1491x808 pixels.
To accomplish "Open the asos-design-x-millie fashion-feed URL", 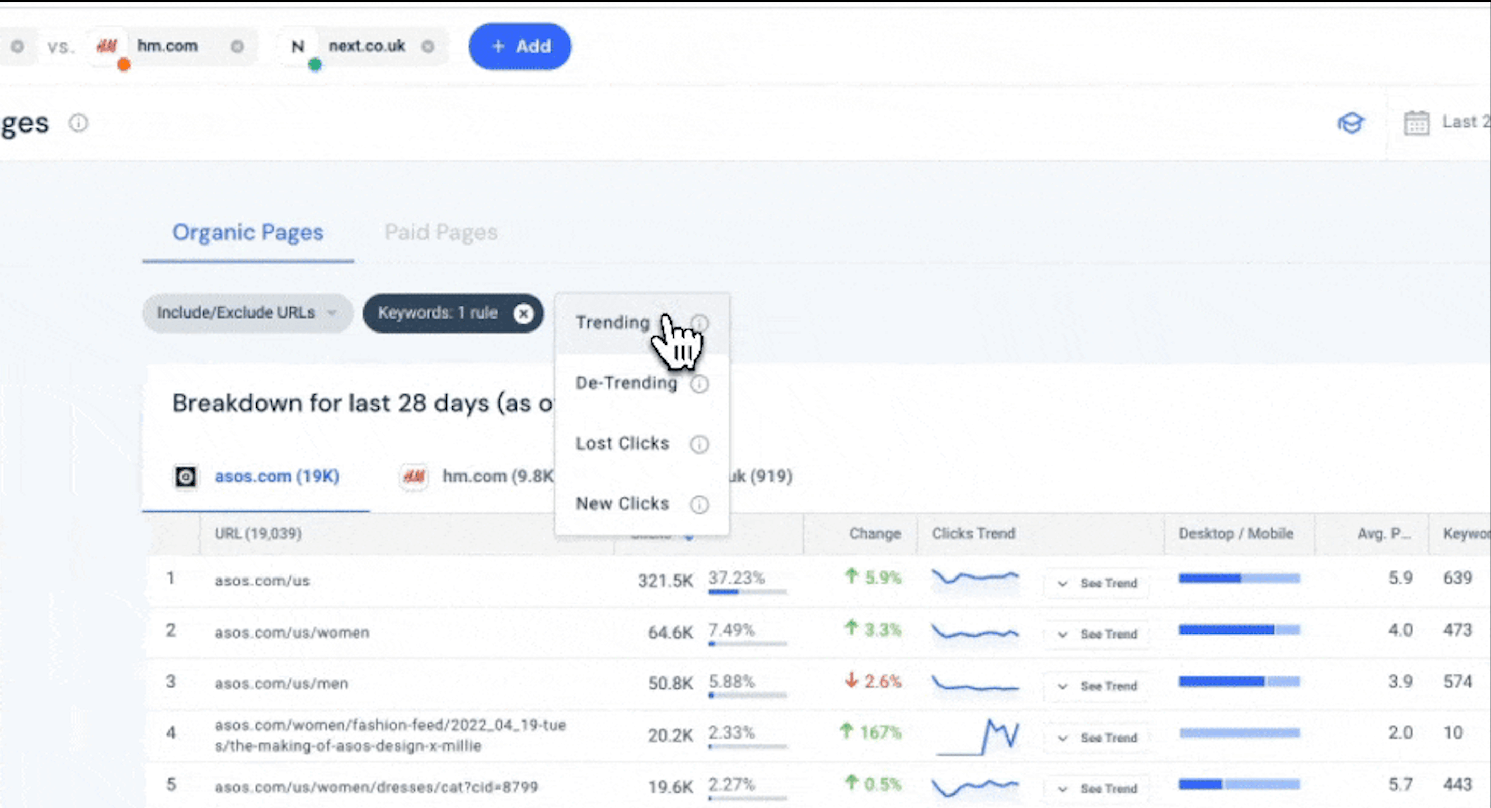I will point(390,735).
